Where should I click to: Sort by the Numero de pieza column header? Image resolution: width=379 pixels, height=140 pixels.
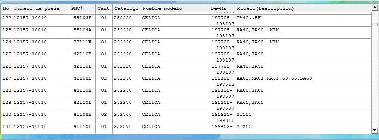[40, 8]
